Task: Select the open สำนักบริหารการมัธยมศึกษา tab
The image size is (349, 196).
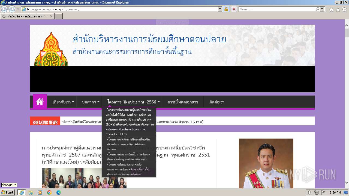Action: (x=27, y=16)
